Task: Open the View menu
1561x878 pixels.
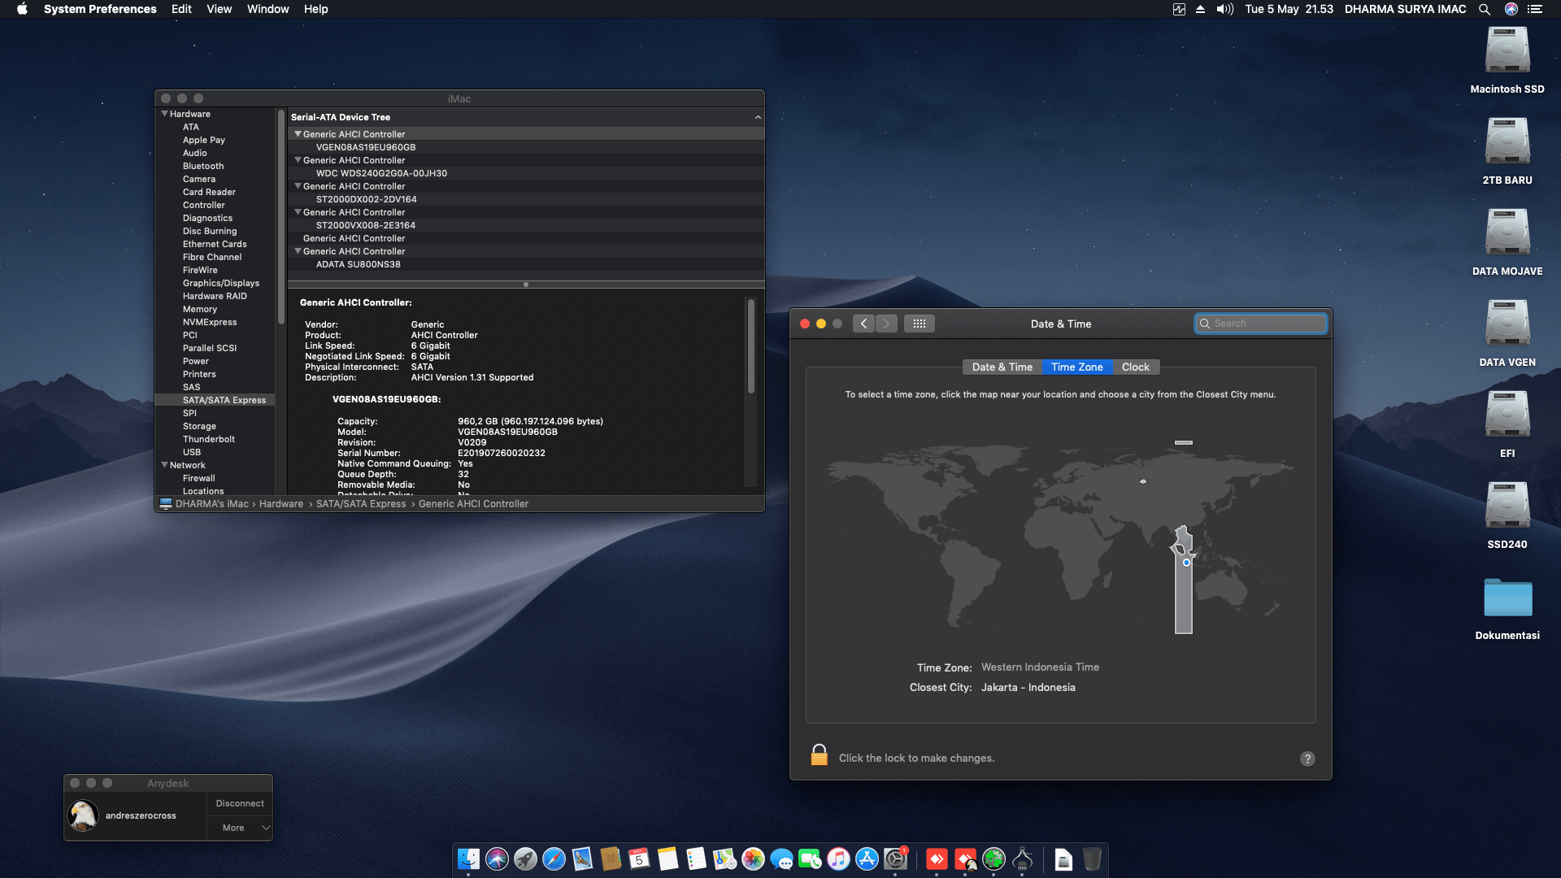Action: (219, 9)
